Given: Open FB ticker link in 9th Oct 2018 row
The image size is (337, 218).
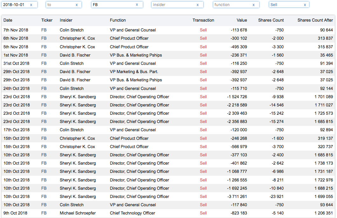Looking at the screenshot, I should pos(44,213).
